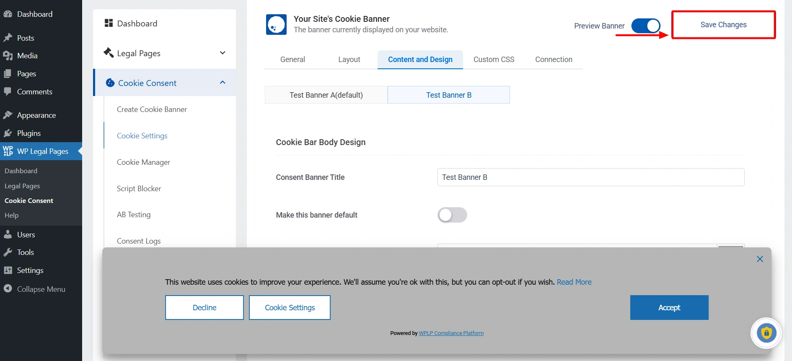Switch to the Custom CSS tab

[494, 60]
